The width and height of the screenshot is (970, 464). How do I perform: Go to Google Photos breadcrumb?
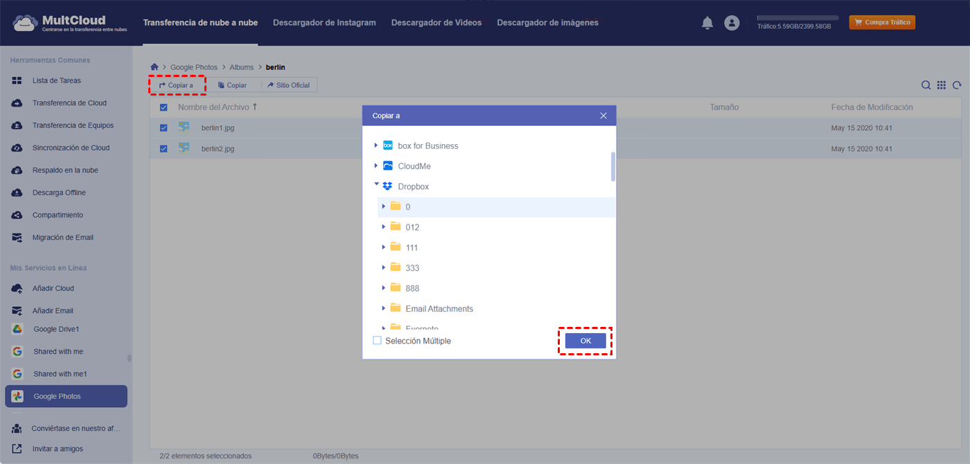pyautogui.click(x=194, y=67)
